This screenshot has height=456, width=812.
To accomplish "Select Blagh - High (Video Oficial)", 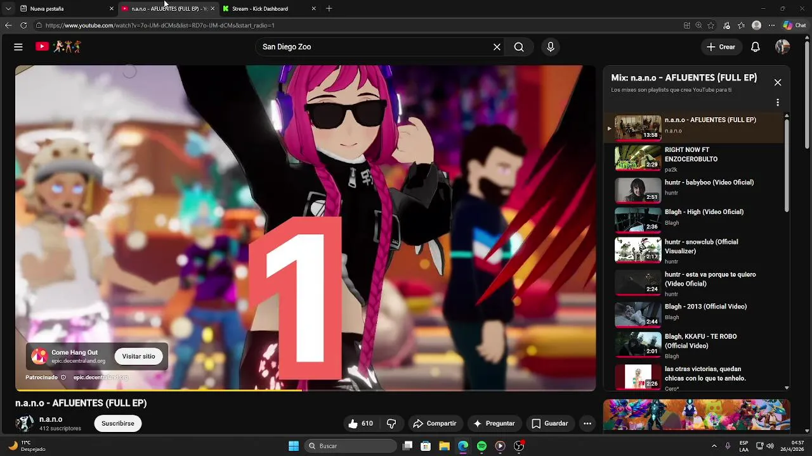I will (x=695, y=220).
